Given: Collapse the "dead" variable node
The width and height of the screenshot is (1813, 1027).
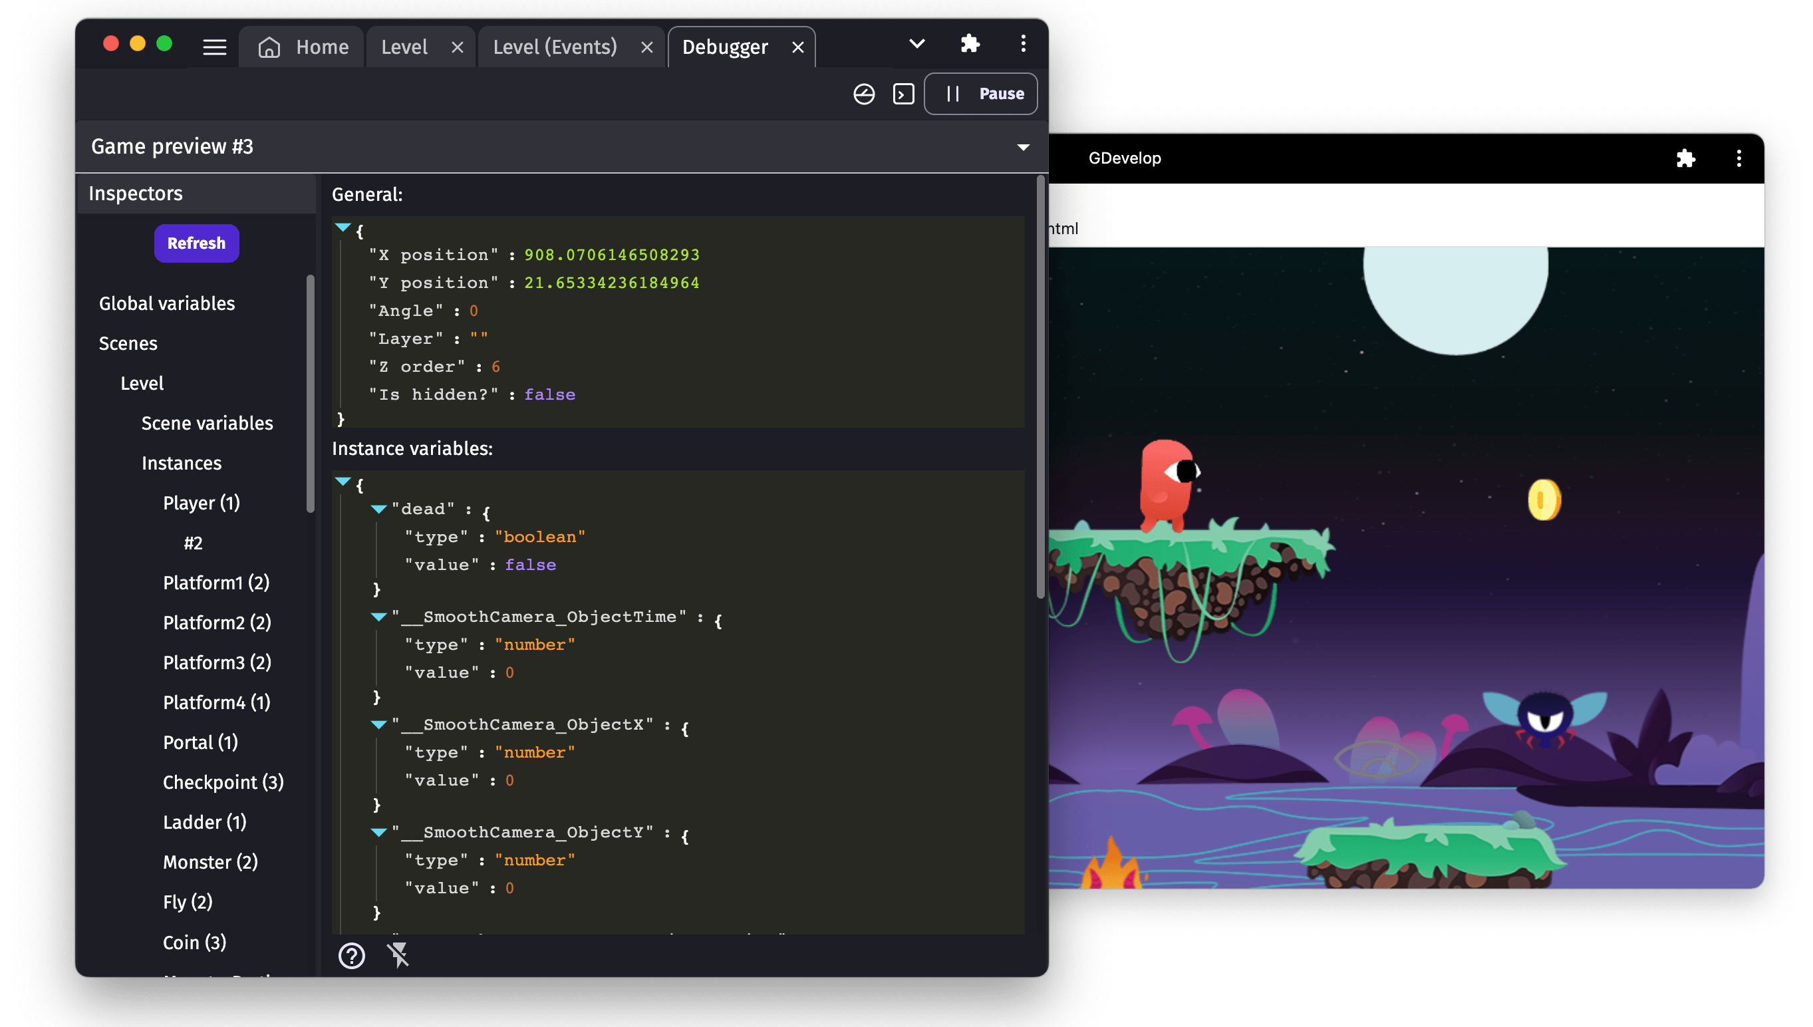Looking at the screenshot, I should click(x=378, y=510).
